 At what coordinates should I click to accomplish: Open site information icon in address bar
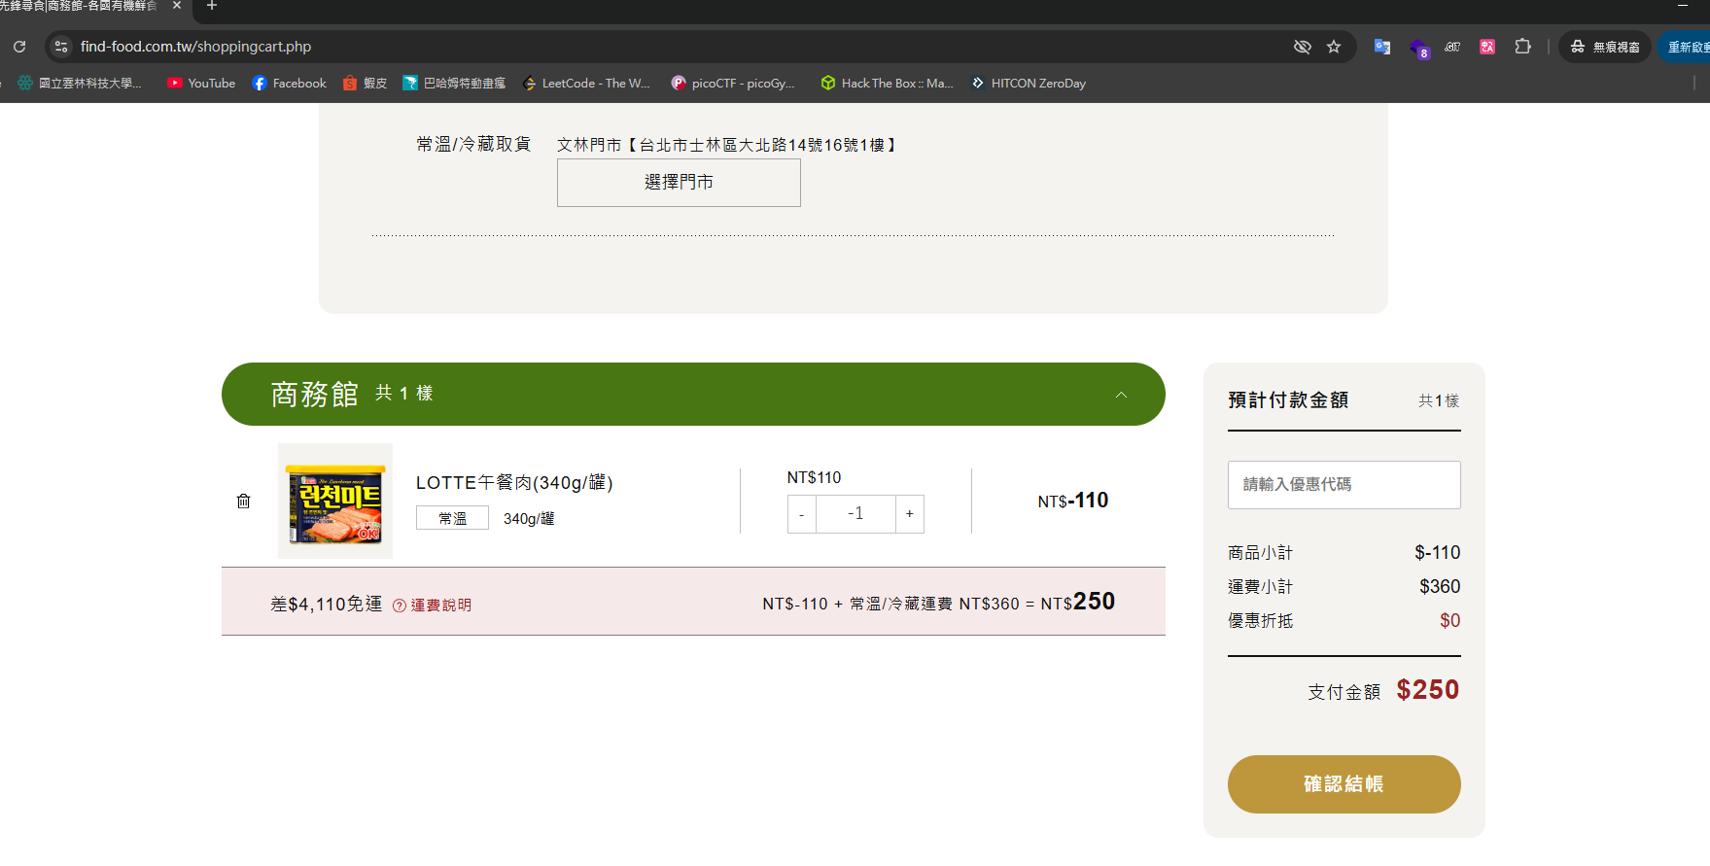61,47
